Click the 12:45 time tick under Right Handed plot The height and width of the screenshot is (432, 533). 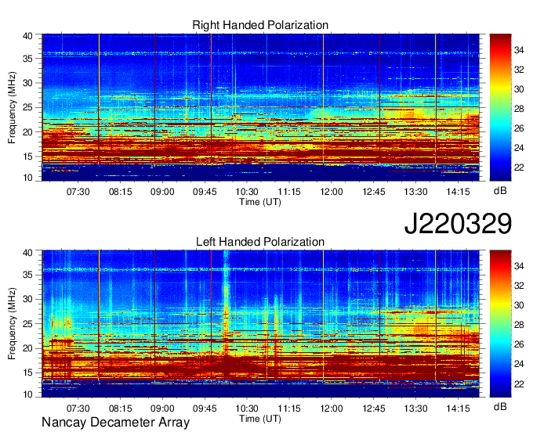pyautogui.click(x=374, y=192)
